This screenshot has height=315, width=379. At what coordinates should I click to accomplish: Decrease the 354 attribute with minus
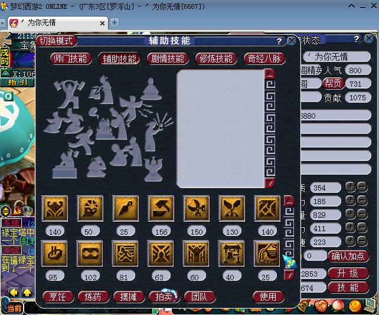pyautogui.click(x=362, y=187)
